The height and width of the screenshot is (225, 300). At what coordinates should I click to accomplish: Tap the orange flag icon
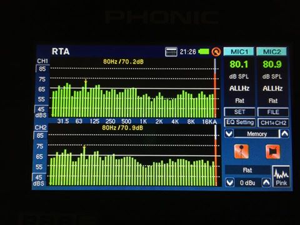tap(273, 152)
